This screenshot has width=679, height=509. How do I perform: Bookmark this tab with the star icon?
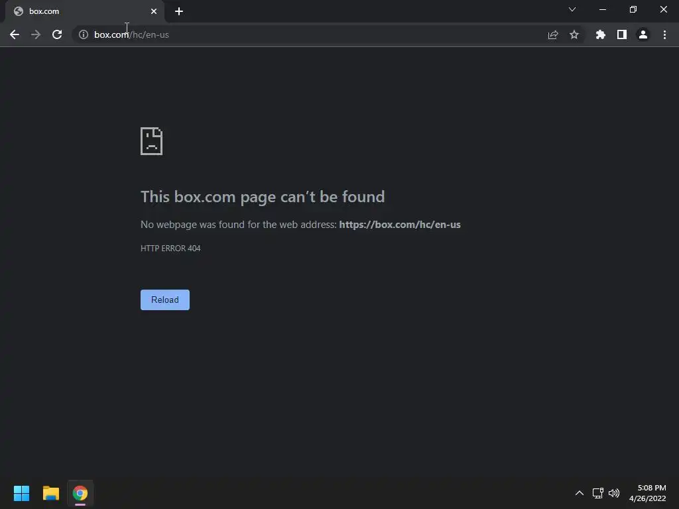[x=574, y=34]
